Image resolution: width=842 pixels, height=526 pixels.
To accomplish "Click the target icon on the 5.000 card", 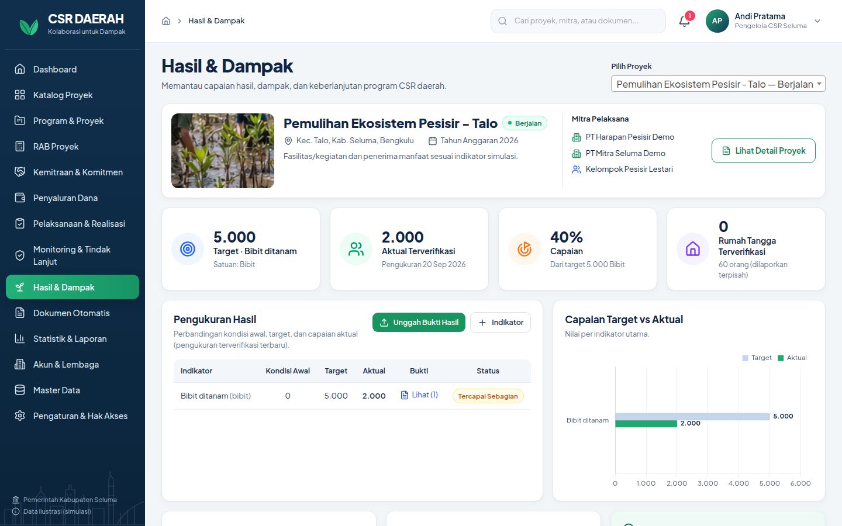I will (x=188, y=249).
